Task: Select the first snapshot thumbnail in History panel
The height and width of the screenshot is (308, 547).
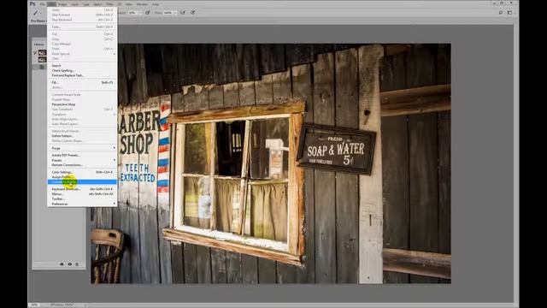Action: pyautogui.click(x=42, y=53)
